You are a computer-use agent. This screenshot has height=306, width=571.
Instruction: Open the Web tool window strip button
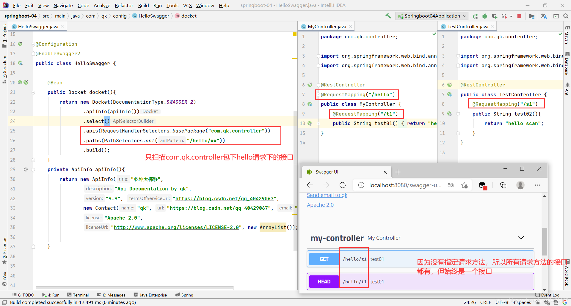(4, 279)
